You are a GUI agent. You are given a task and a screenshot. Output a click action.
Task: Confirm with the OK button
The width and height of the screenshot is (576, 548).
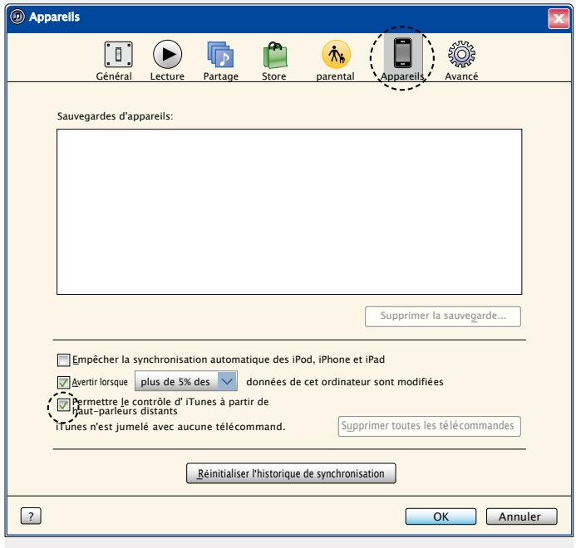[441, 516]
